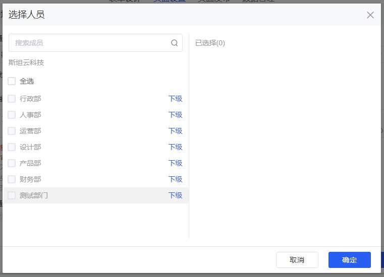
Task: Toggle the 运营部 checkbox
Action: click(12, 131)
